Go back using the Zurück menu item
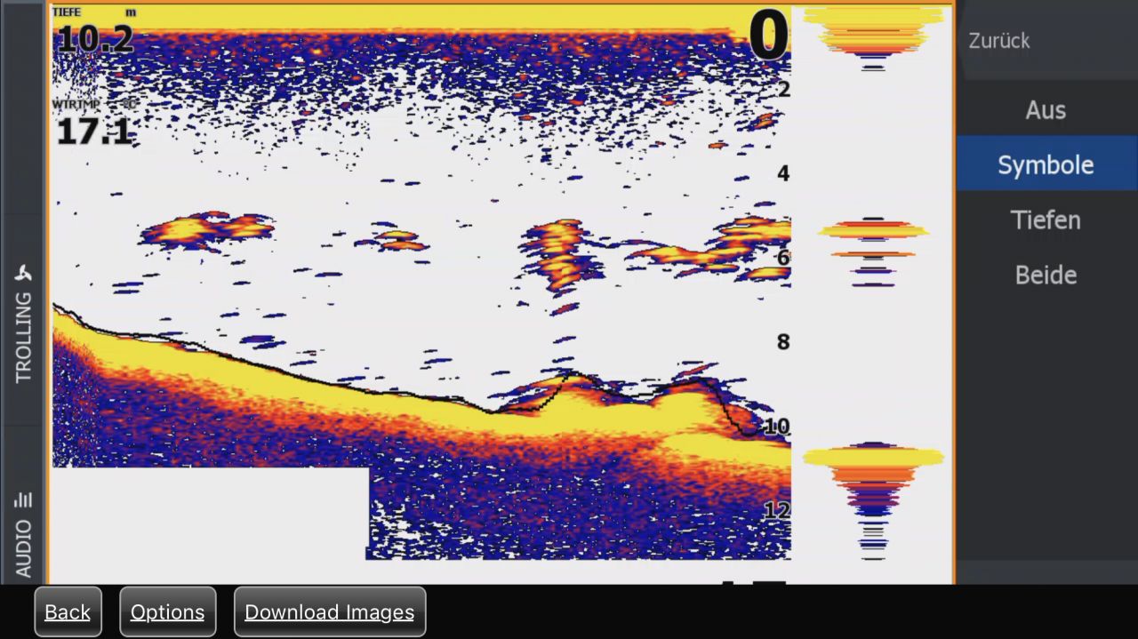 point(999,41)
